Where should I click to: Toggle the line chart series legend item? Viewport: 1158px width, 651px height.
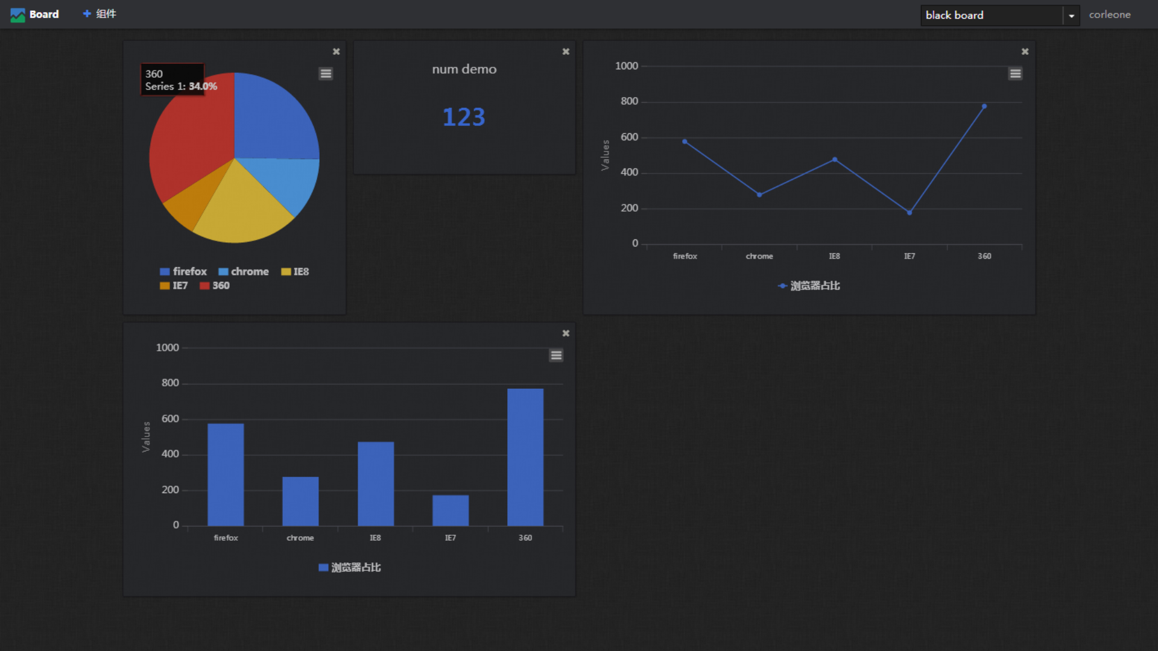[x=814, y=286]
